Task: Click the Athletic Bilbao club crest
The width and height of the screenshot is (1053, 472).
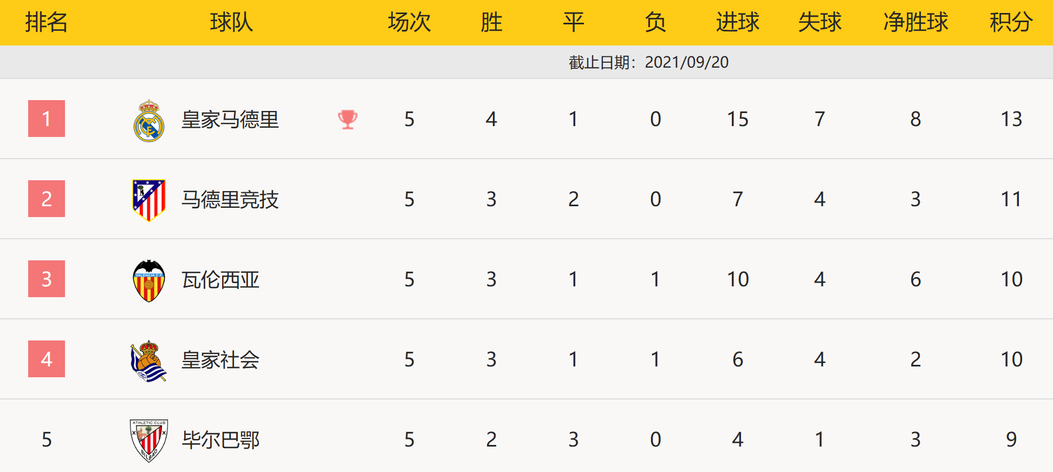Action: coord(149,440)
